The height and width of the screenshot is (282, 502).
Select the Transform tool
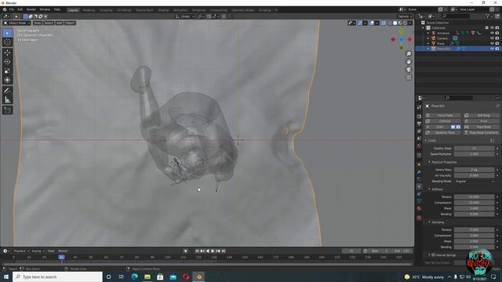(x=7, y=80)
